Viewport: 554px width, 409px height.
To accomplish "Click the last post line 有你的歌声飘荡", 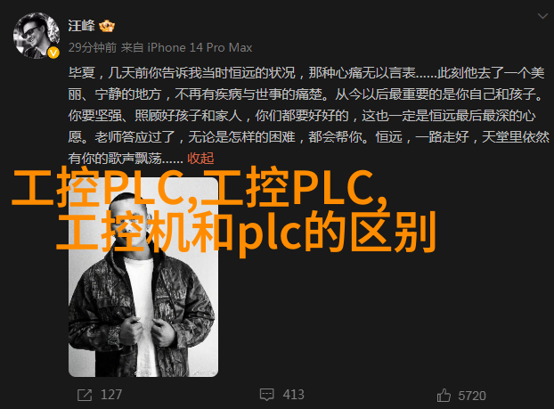I will (x=126, y=159).
